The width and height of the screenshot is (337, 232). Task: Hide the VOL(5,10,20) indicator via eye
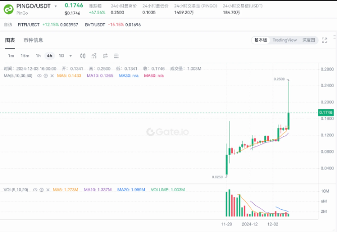pos(34,190)
